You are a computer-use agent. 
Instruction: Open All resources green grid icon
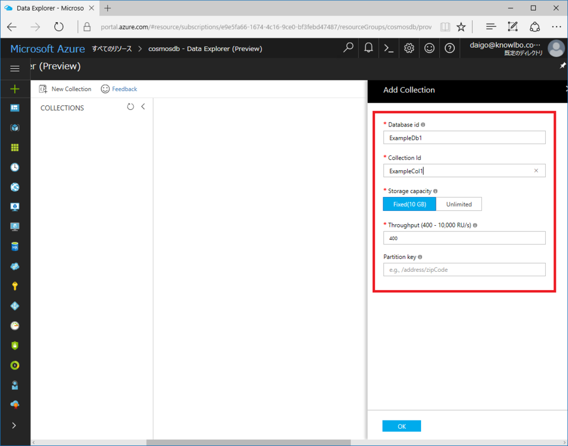coord(15,148)
